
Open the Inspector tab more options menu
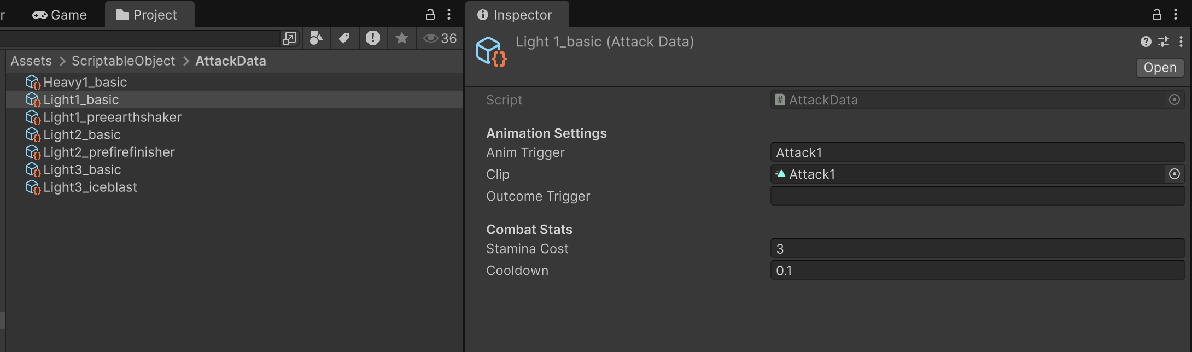point(1175,15)
